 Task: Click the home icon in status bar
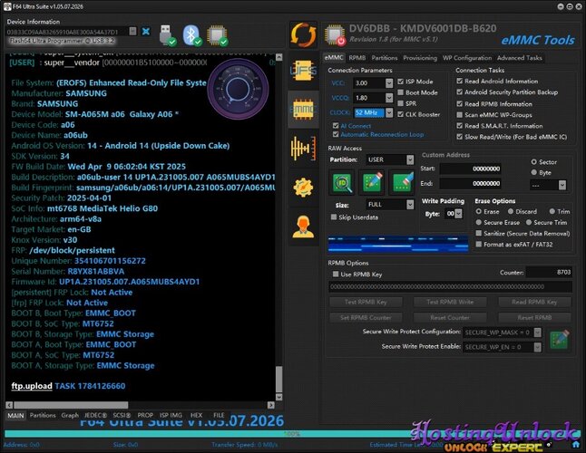[x=576, y=444]
